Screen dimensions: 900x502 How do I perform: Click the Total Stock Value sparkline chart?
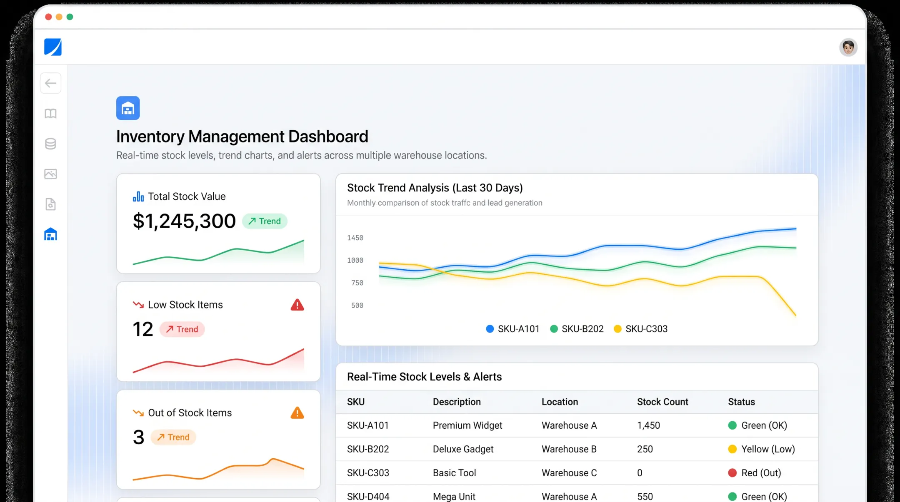coord(218,252)
